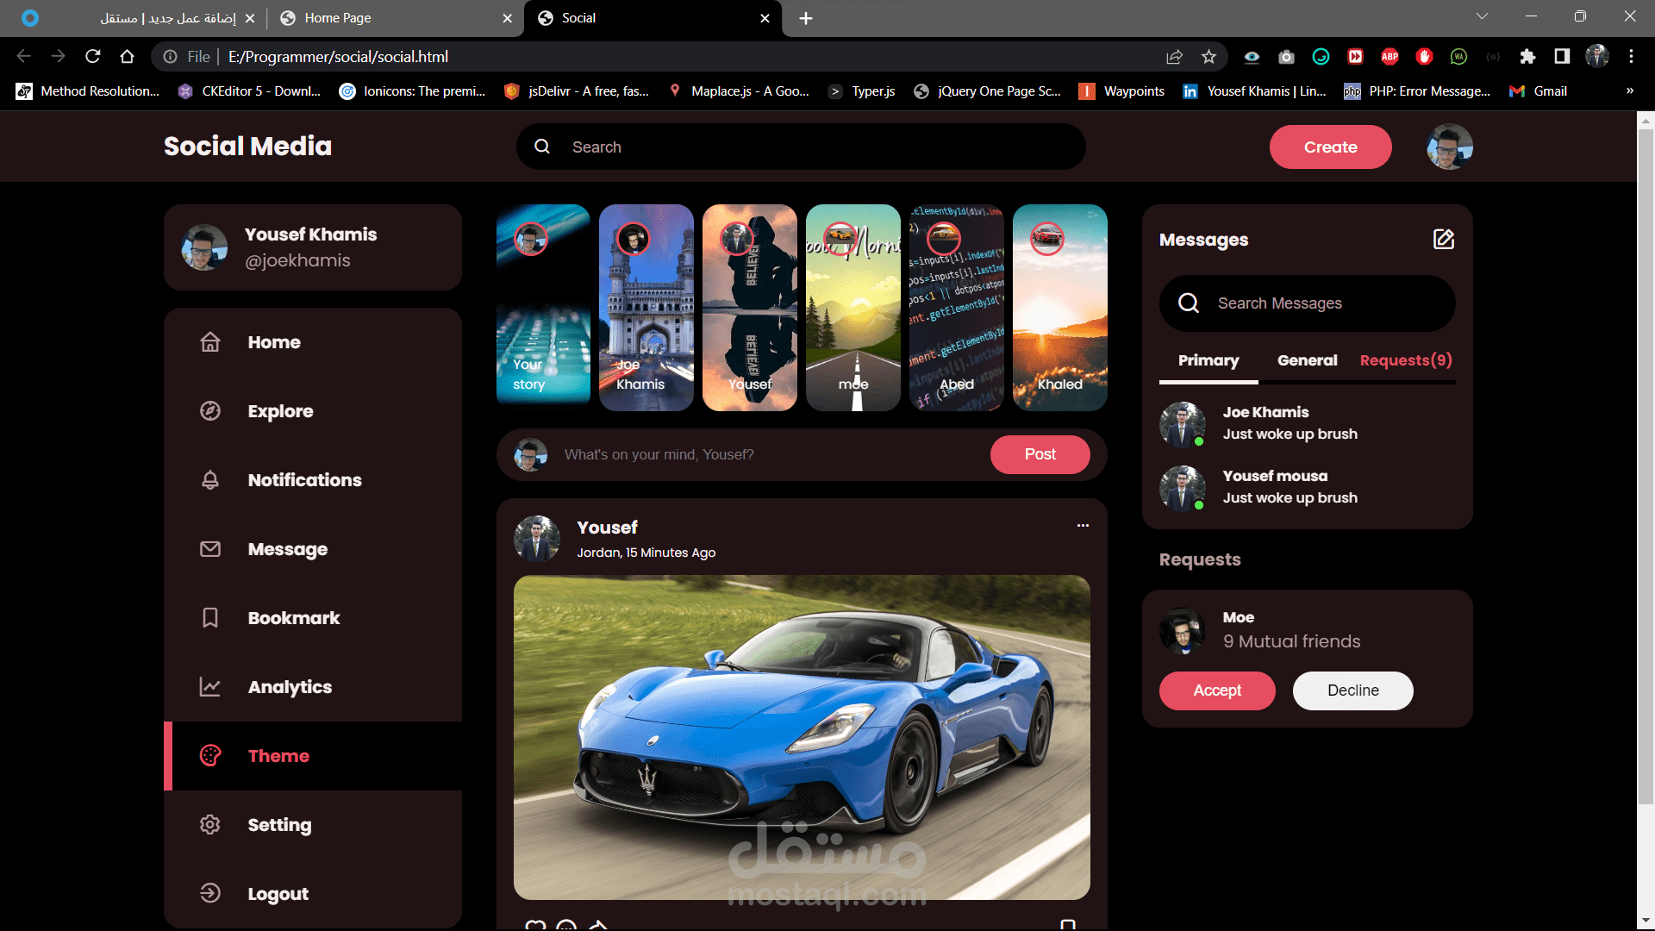
Task: Click the Explore compass icon
Action: pyautogui.click(x=210, y=411)
